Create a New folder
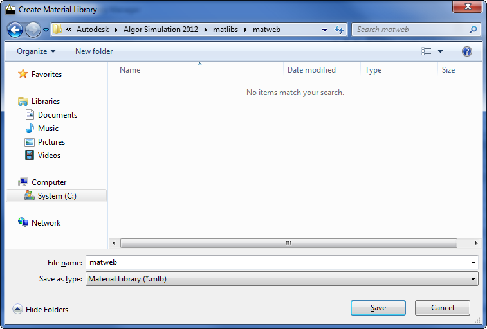 point(94,51)
